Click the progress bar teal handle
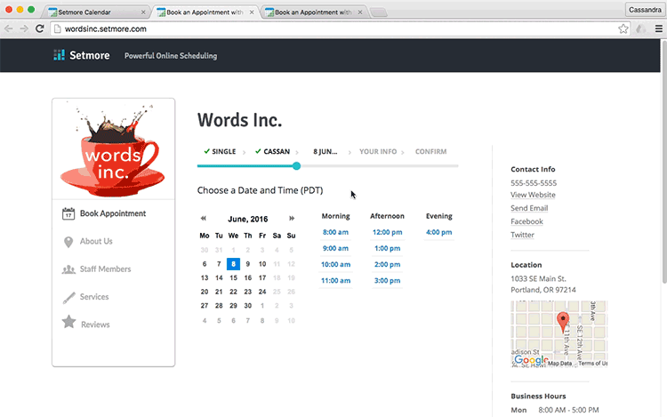 pos(296,165)
